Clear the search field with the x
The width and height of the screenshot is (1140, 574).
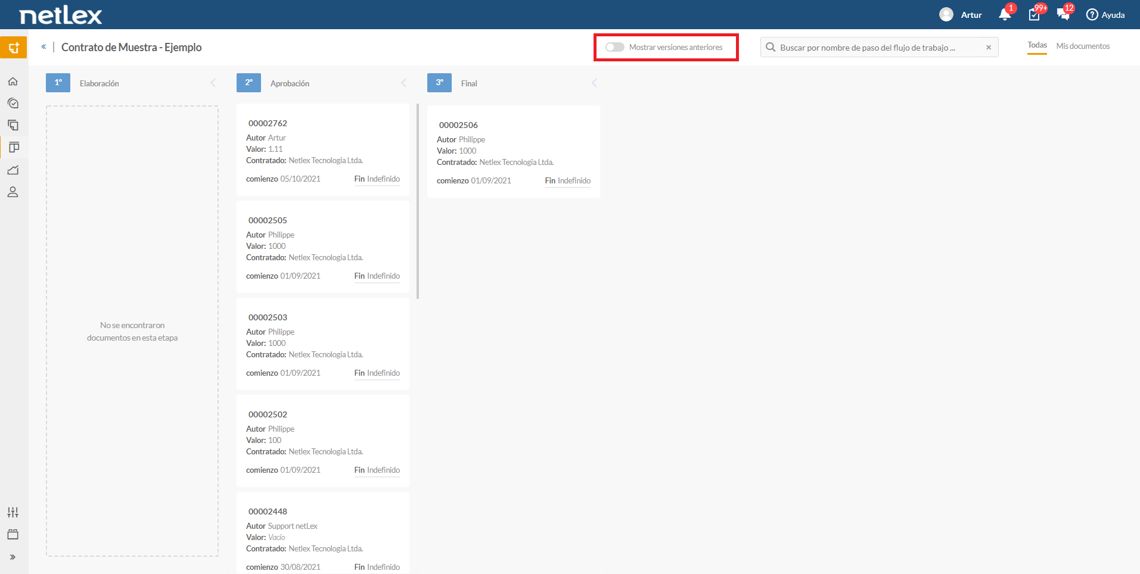tap(989, 47)
